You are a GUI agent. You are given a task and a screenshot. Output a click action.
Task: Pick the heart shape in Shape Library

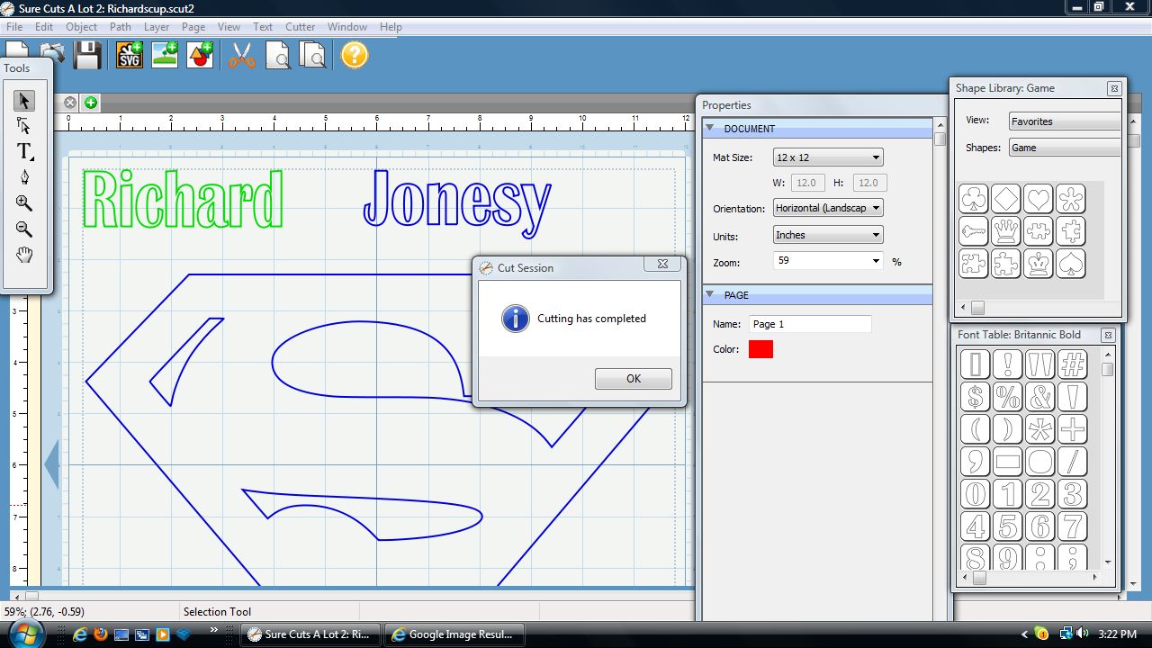point(1039,198)
